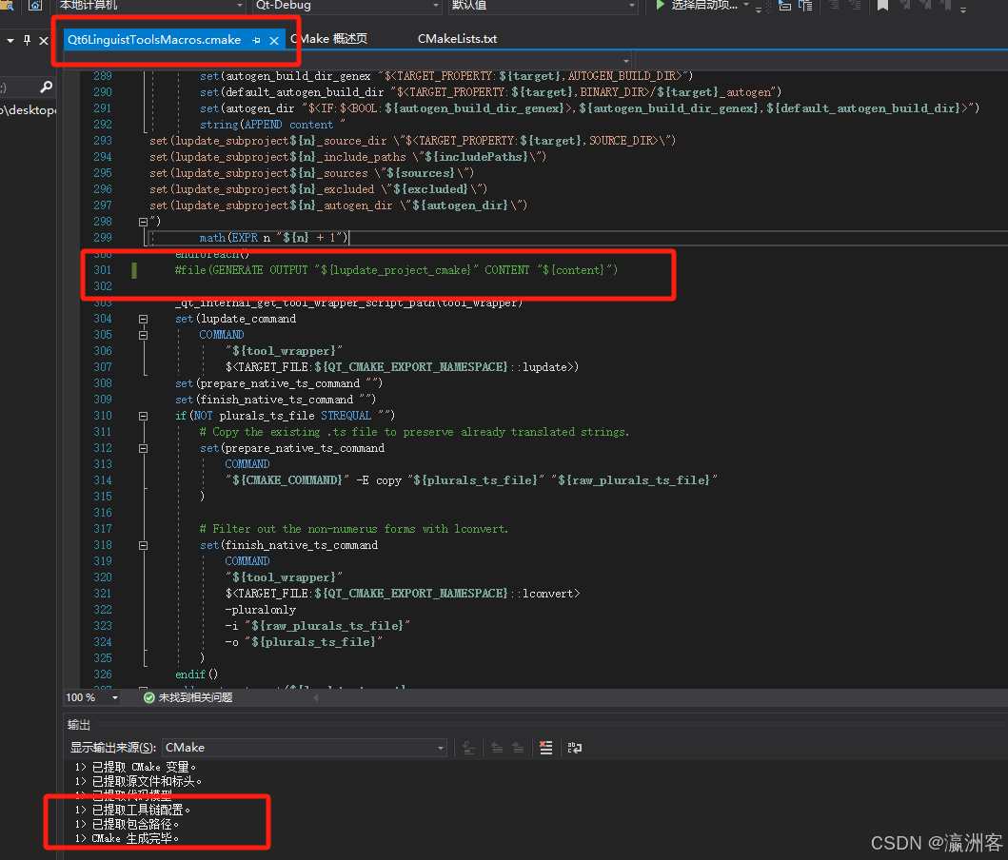The image size is (1008, 860).
Task: Start debugging with the green run button
Action: click(659, 7)
